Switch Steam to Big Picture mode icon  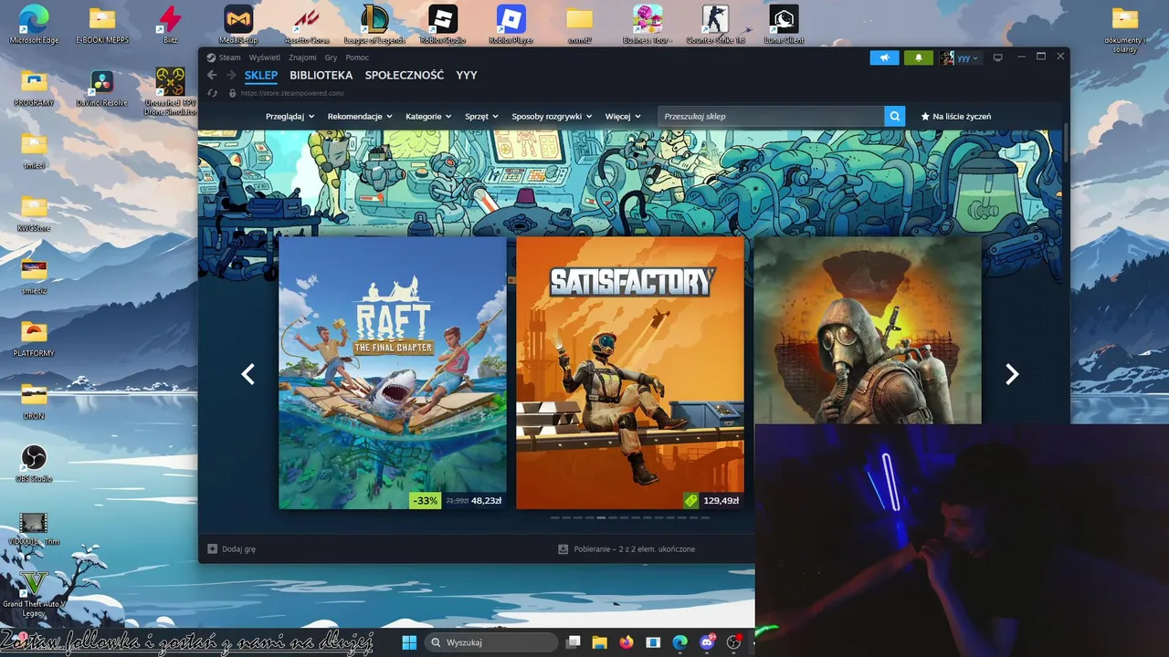(x=997, y=57)
